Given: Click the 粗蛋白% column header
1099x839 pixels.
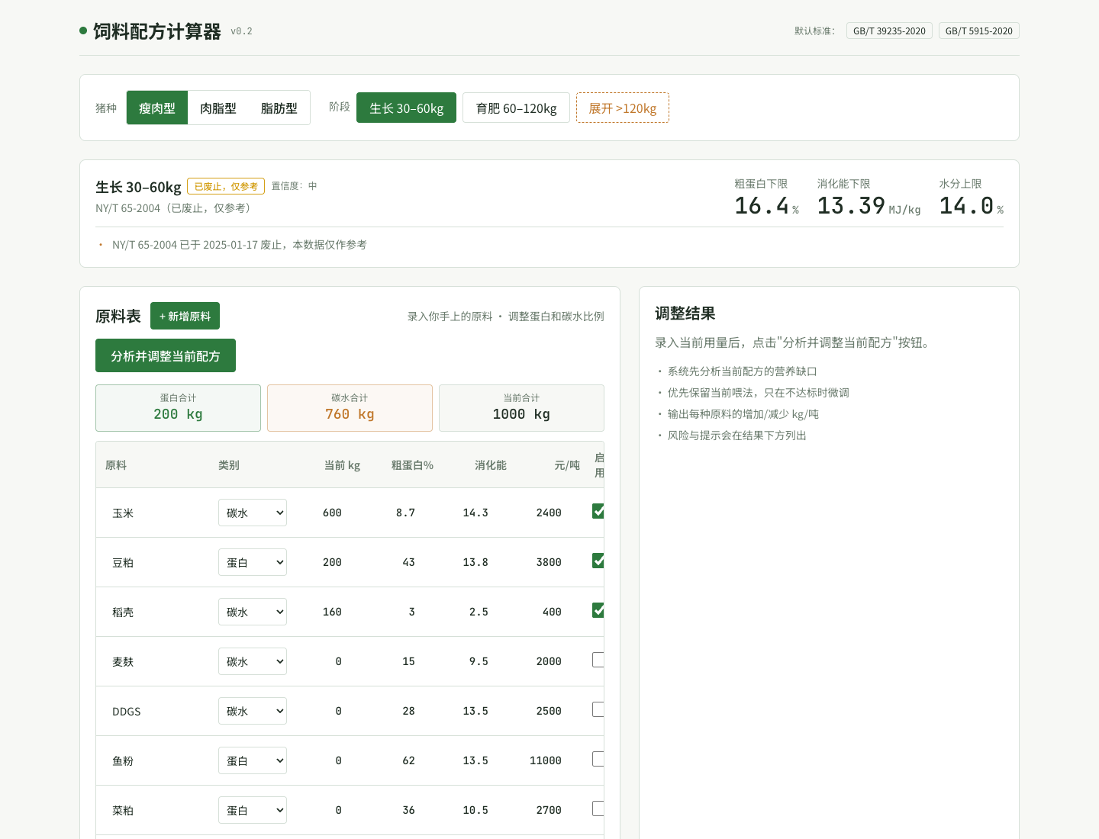Looking at the screenshot, I should click(x=412, y=465).
